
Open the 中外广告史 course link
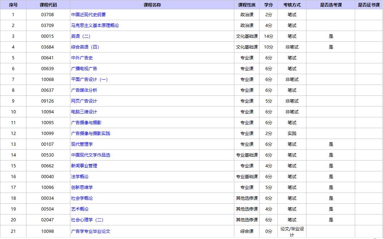point(82,58)
